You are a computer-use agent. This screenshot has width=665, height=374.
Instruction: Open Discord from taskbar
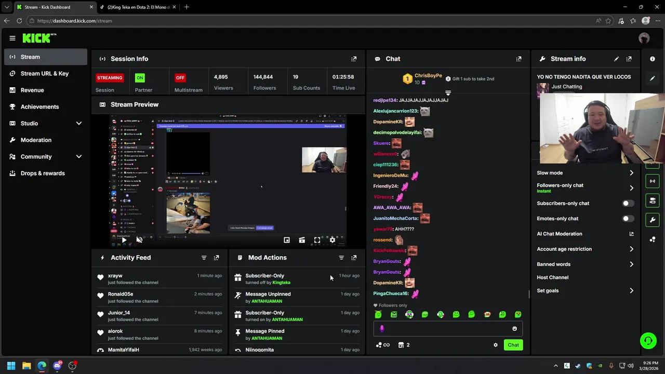[x=57, y=366]
